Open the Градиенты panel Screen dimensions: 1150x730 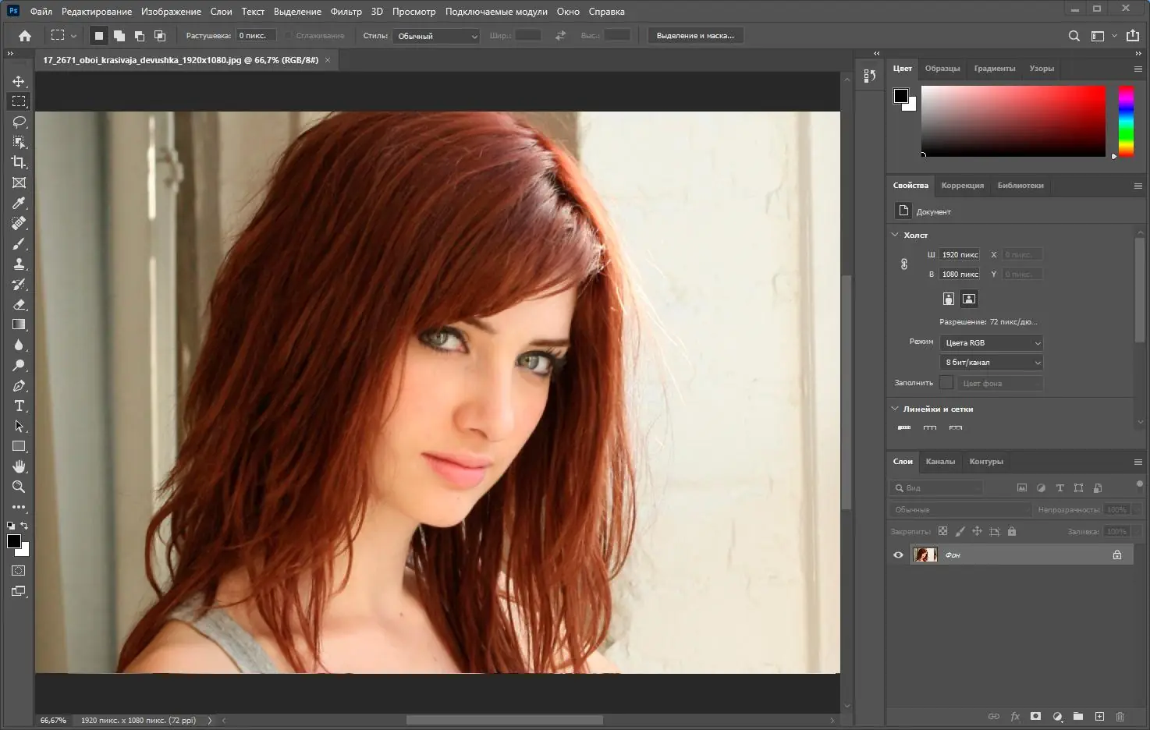pyautogui.click(x=994, y=68)
